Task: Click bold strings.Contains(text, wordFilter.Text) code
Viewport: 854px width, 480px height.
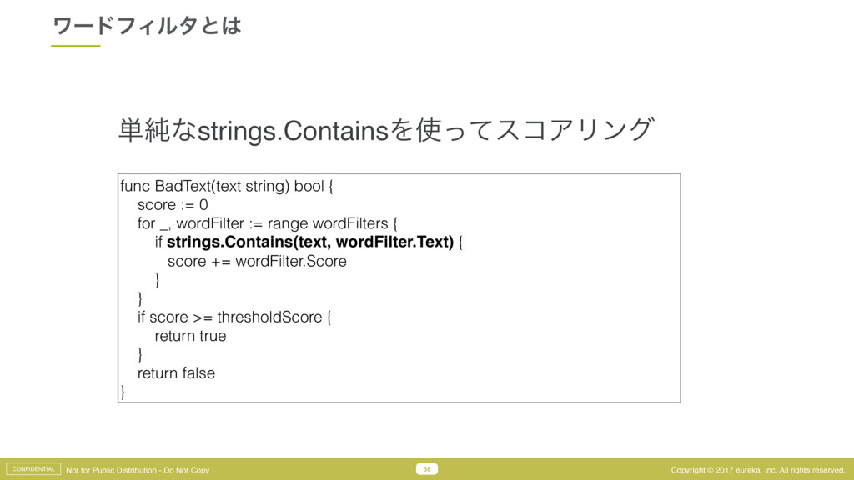Action: coord(310,242)
